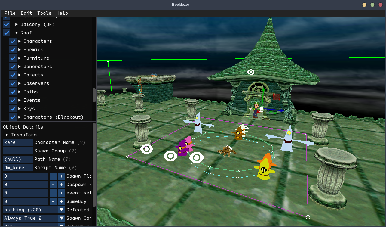Click the help marker next to Character Name

(x=81, y=142)
